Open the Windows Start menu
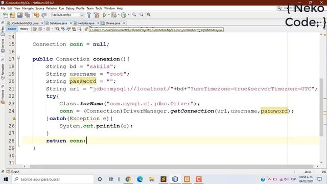Viewport: 327px width, 184px height. tap(6, 179)
